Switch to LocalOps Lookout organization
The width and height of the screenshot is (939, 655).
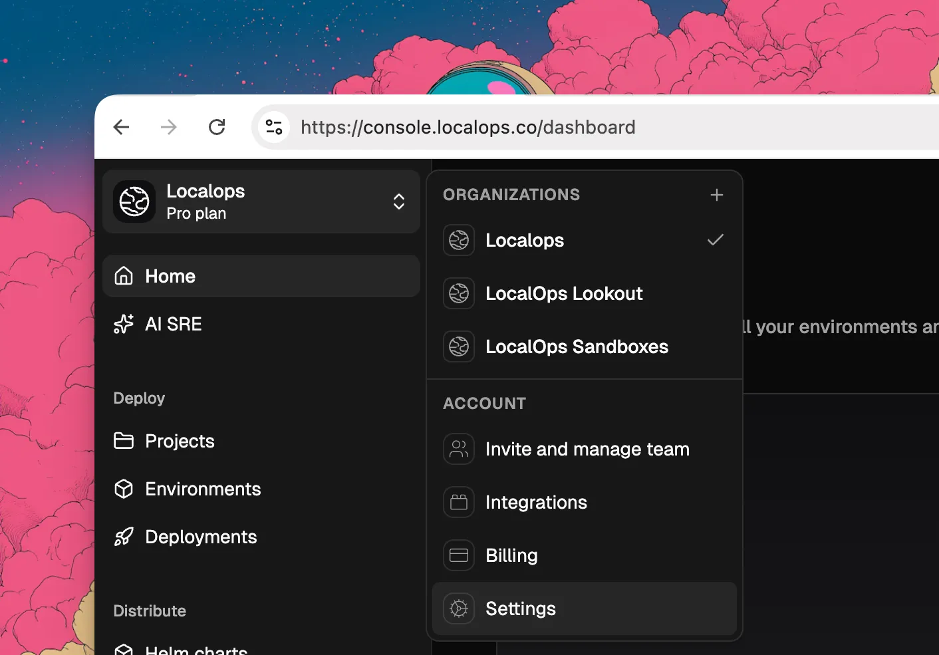click(x=585, y=293)
